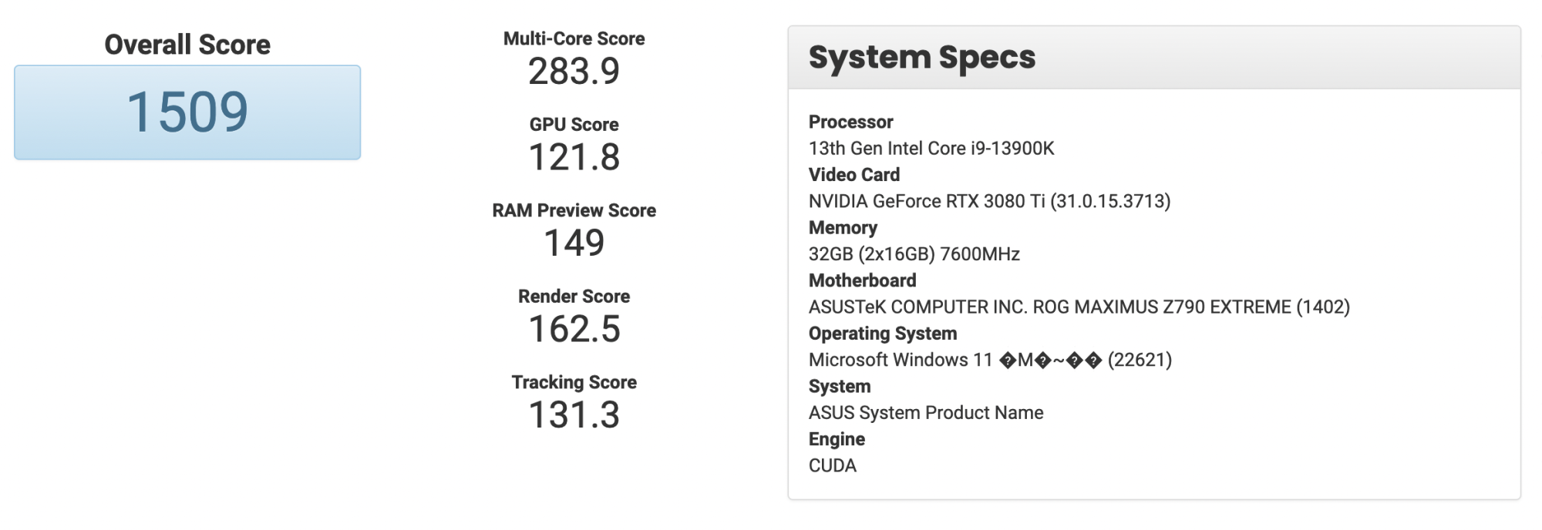
Task: Select the CUDA engine value
Action: 832,465
